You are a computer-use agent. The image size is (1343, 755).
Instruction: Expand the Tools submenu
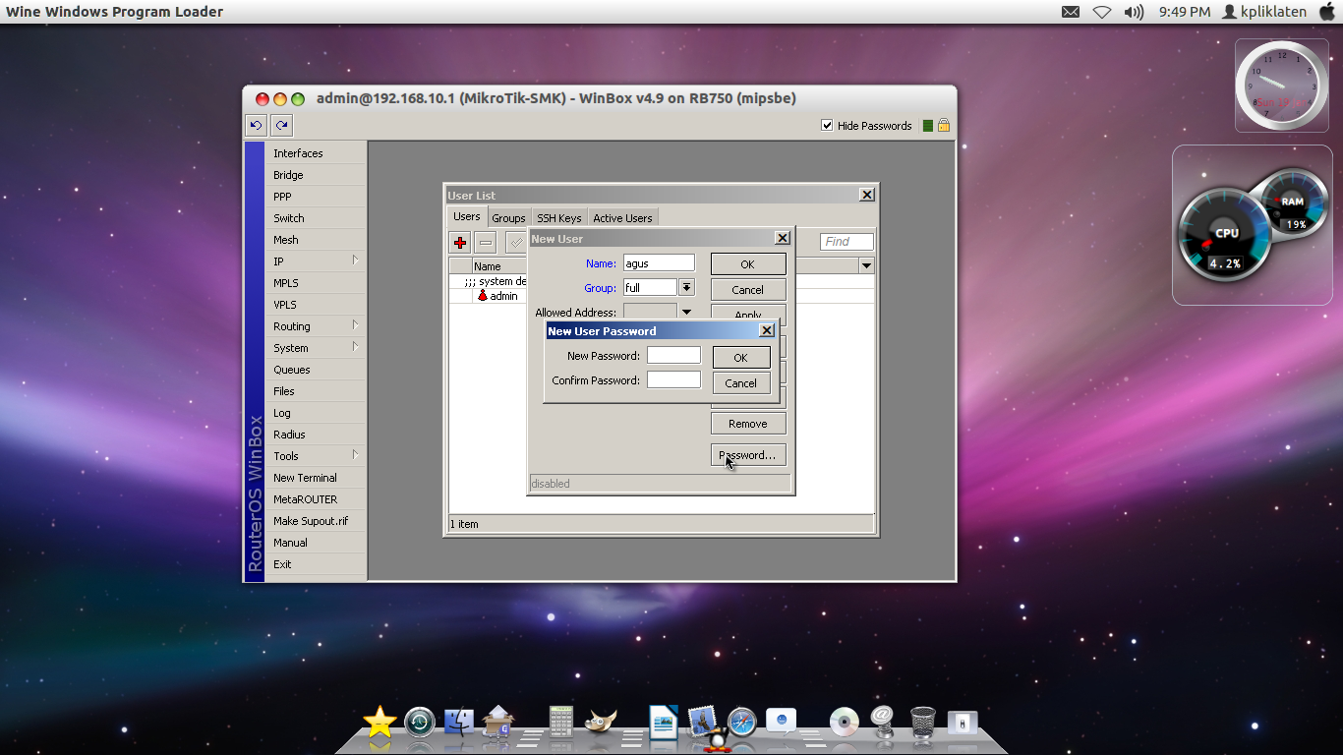[x=355, y=455]
